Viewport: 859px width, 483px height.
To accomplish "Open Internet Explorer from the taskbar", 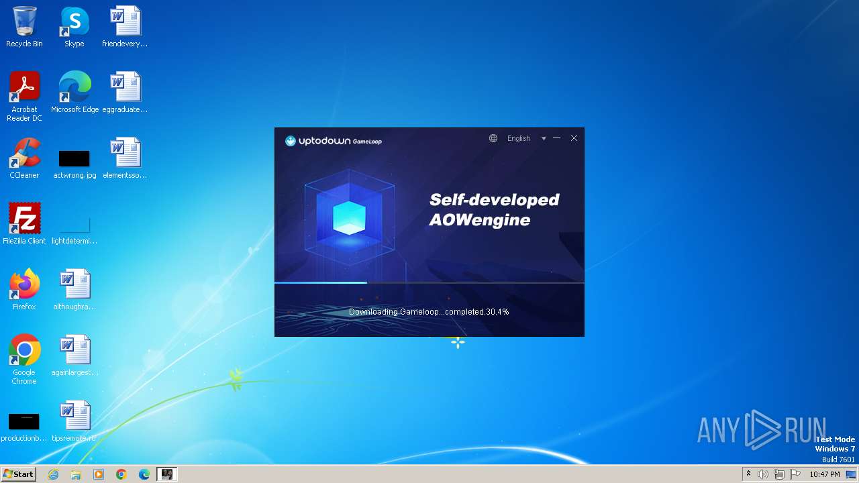I will (x=53, y=474).
